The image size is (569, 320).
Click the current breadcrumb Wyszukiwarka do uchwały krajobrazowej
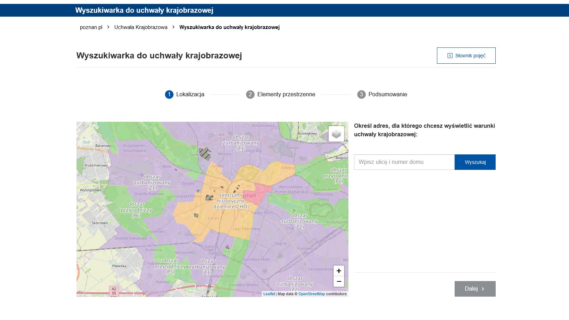[x=229, y=27]
